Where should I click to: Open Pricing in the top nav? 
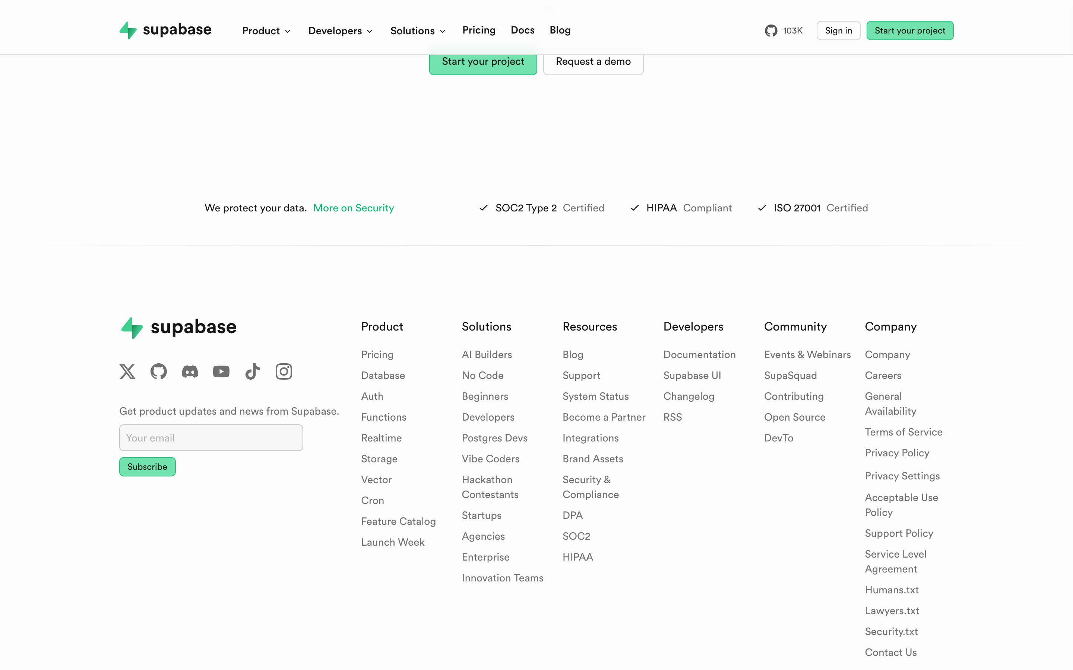point(479,30)
